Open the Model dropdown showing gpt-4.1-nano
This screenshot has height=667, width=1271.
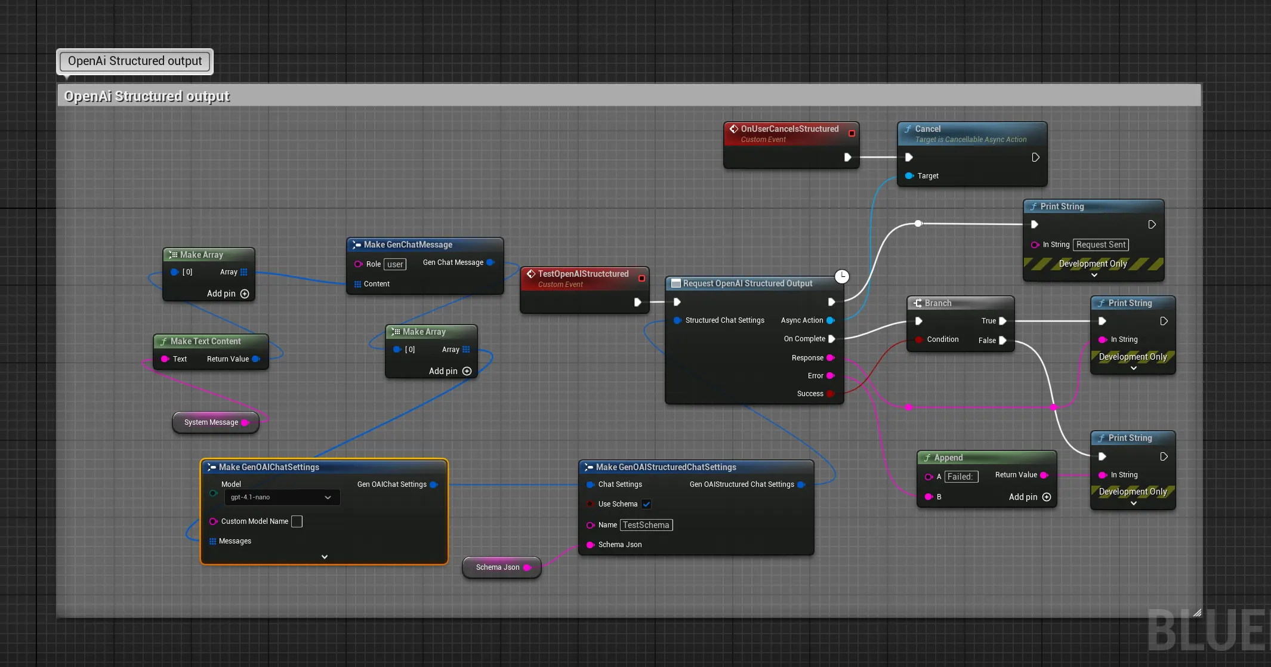[282, 498]
